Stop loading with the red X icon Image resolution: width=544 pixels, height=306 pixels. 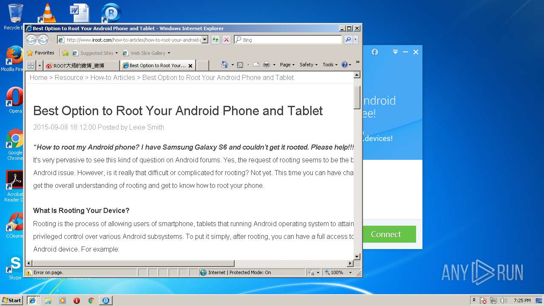point(227,40)
